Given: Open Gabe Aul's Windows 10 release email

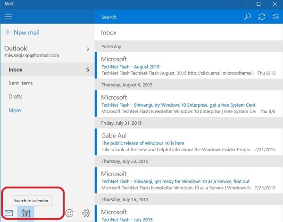Looking at the screenshot, I should pos(189,142).
